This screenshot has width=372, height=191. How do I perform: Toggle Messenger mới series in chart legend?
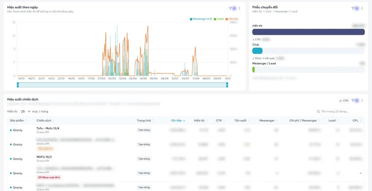coord(201,19)
